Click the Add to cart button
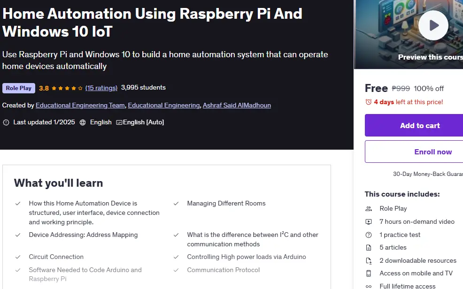This screenshot has height=289, width=463. 414,125
